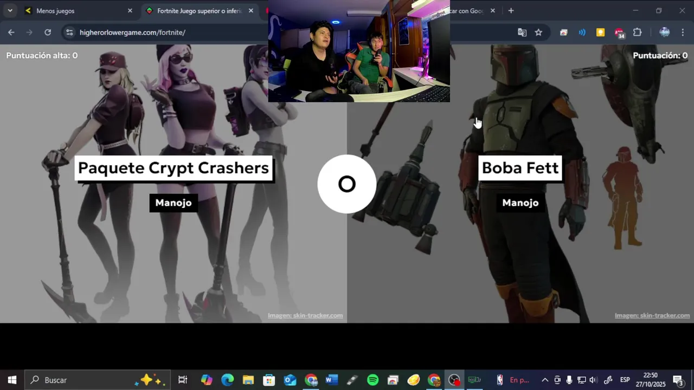Close the Fortnite Juego superior tab
Image resolution: width=694 pixels, height=390 pixels.
(x=250, y=10)
